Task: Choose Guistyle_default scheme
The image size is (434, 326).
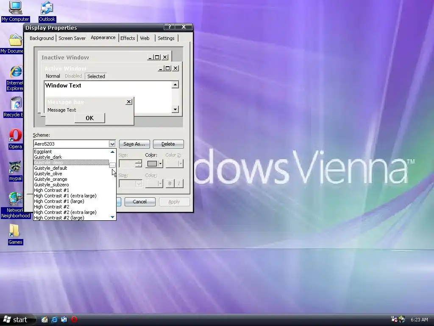Action: 71,168
